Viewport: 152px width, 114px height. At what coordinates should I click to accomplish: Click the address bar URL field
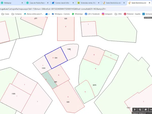click(x=76, y=9)
